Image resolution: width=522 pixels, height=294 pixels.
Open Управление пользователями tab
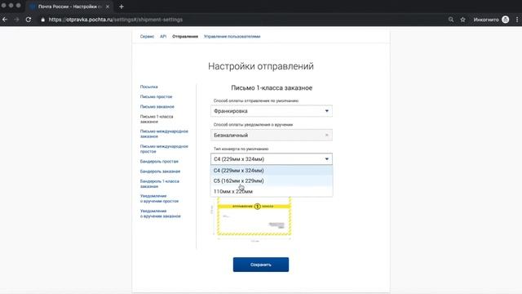click(232, 36)
